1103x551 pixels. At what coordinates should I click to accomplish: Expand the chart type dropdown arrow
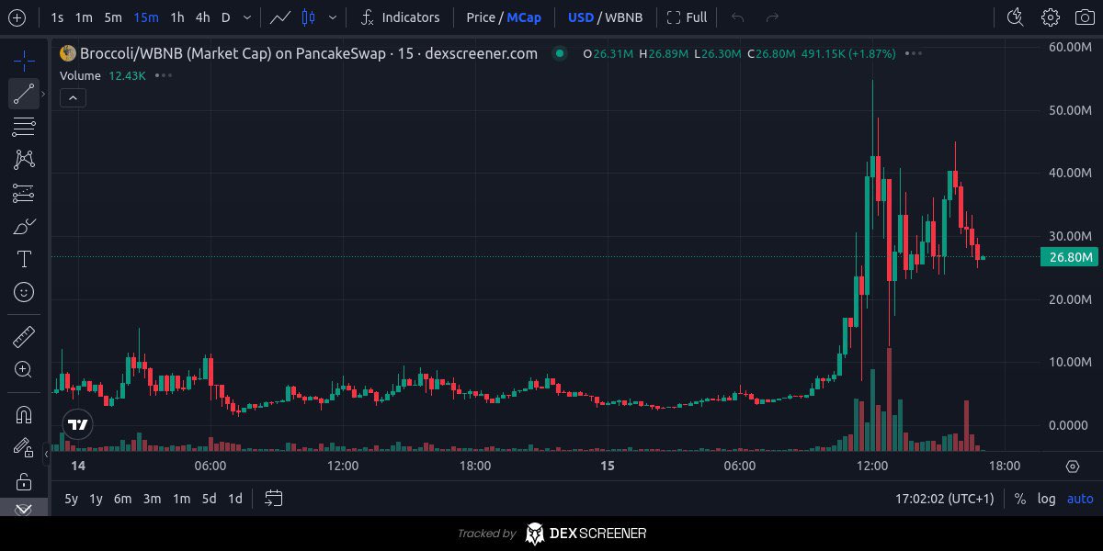tap(332, 17)
